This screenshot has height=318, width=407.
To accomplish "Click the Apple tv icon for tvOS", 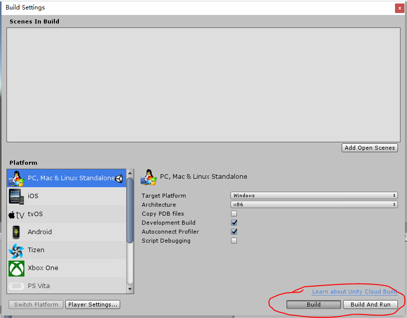I will click(16, 215).
